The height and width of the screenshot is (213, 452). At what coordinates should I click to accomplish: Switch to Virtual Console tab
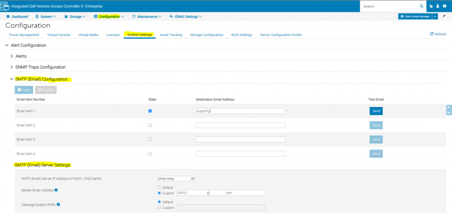(59, 35)
